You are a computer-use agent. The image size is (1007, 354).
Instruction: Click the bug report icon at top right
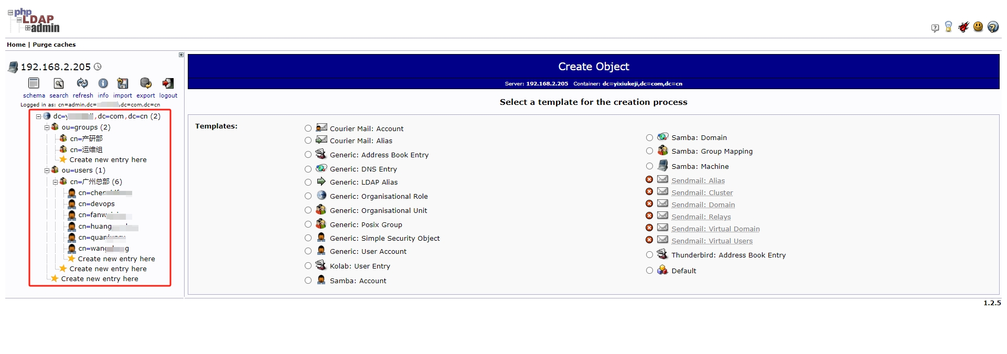(x=963, y=27)
